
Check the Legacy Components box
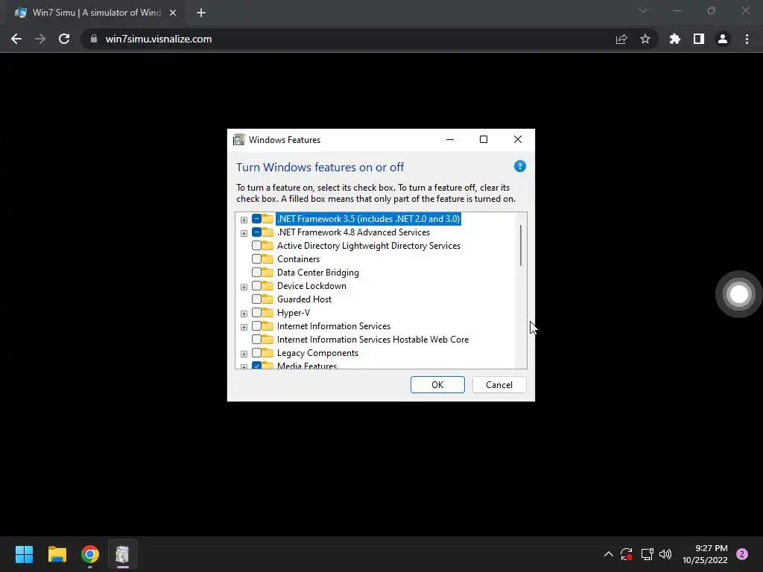point(256,352)
